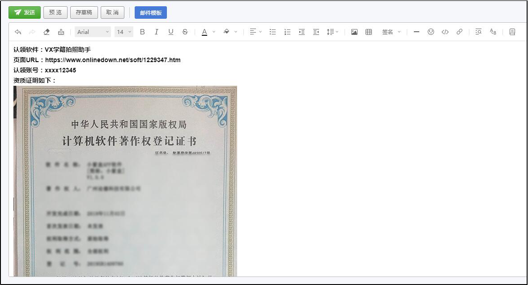The image size is (528, 285).
Task: Click the insert image icon
Action: coord(354,32)
